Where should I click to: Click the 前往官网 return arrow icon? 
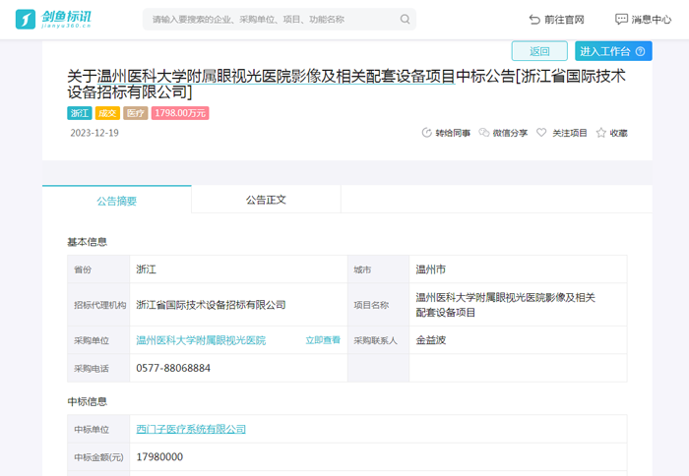(x=534, y=20)
